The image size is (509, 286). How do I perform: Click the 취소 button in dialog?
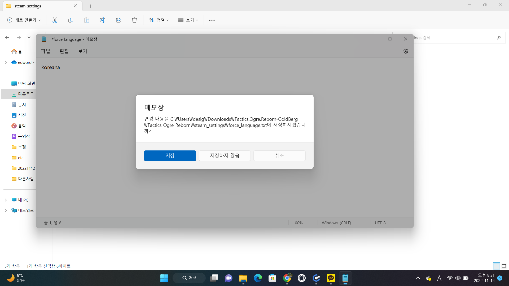(x=279, y=156)
